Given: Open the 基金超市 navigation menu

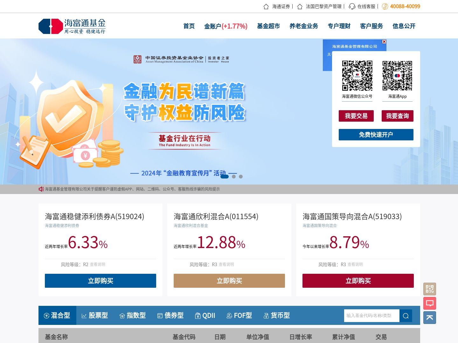Looking at the screenshot, I should point(268,26).
